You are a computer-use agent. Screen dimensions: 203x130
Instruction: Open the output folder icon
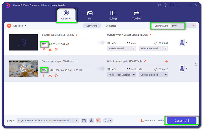84,120
